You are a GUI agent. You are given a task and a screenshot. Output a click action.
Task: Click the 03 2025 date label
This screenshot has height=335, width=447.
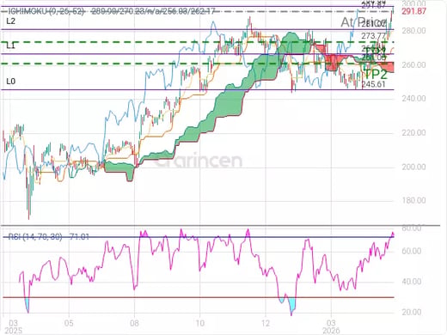[14, 327]
